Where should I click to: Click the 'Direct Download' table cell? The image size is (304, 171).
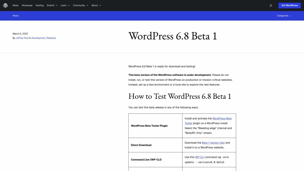155,145
